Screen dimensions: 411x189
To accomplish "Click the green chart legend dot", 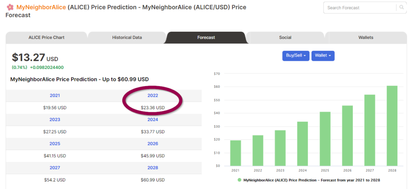I will pos(239,180).
